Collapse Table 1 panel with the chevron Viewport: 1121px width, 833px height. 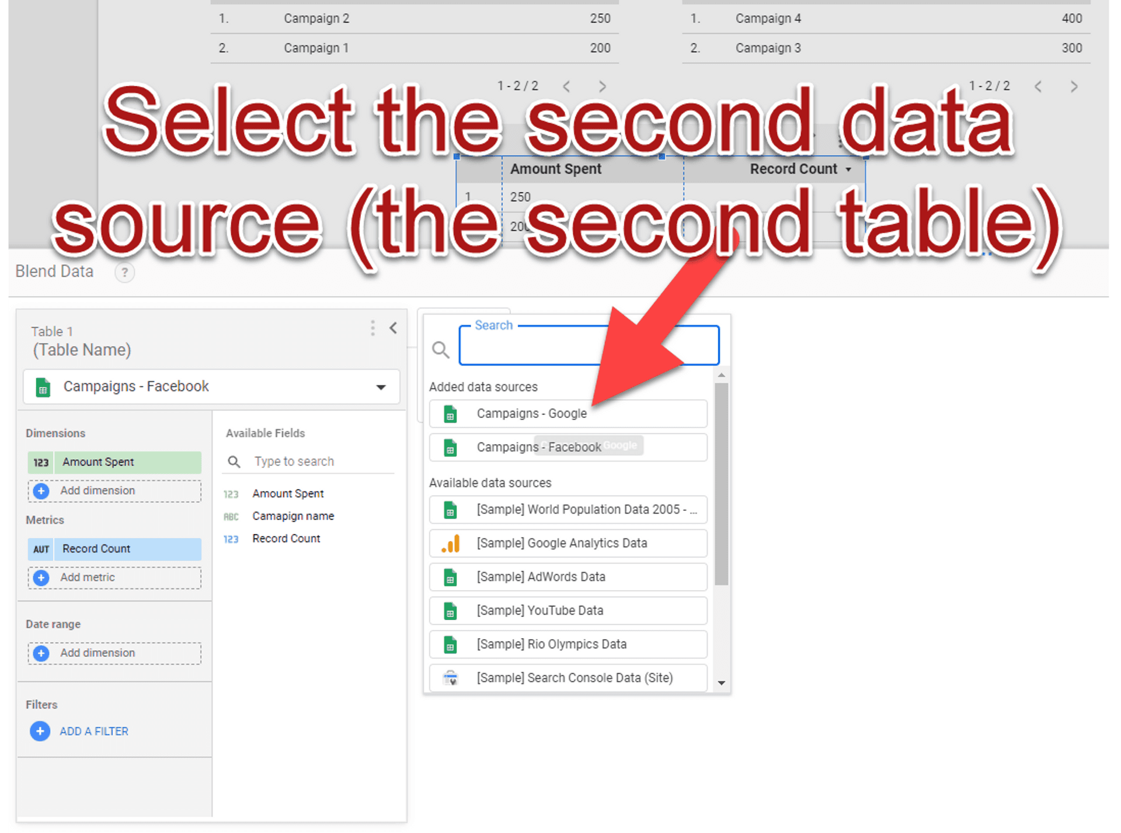coord(394,328)
